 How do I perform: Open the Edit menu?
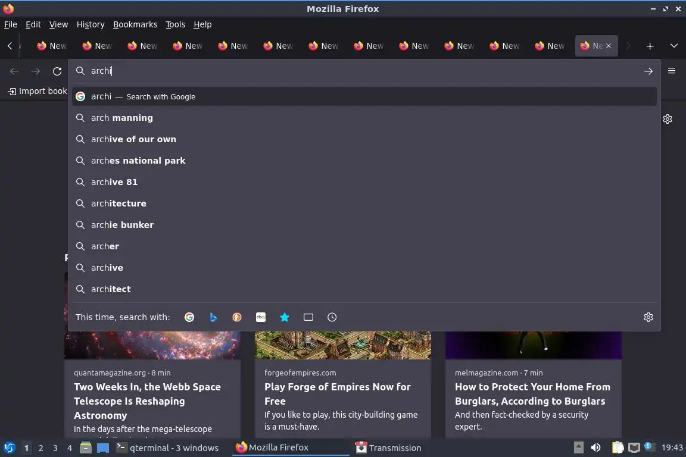pyautogui.click(x=33, y=24)
